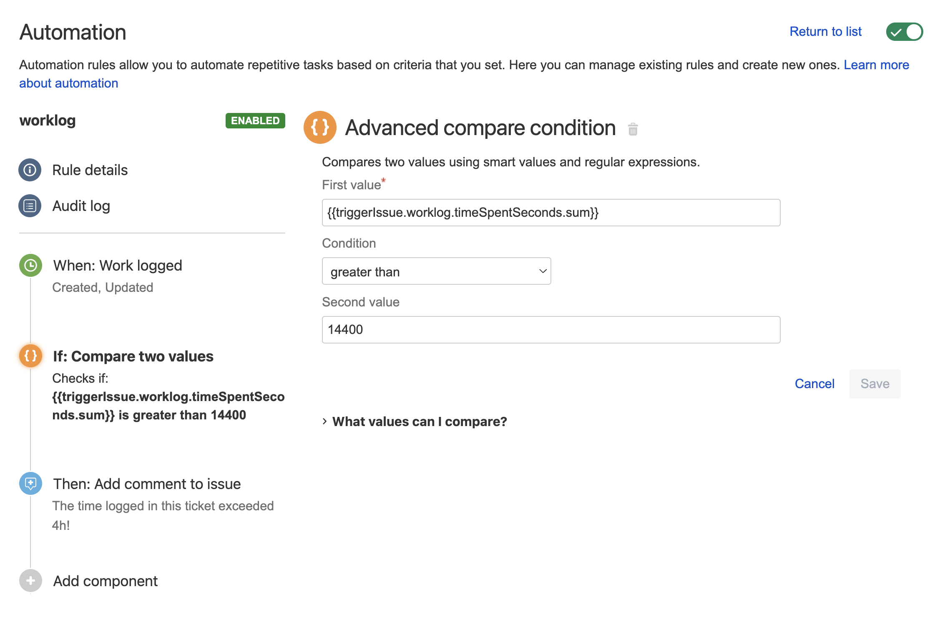
Task: Expand 'What values can I compare?'
Action: (419, 422)
